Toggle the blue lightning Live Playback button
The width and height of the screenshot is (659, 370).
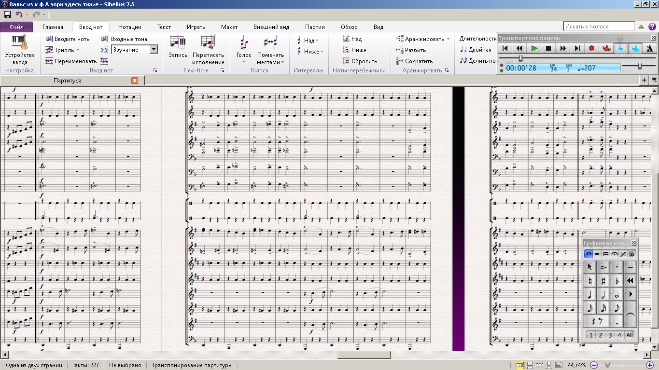(621, 48)
